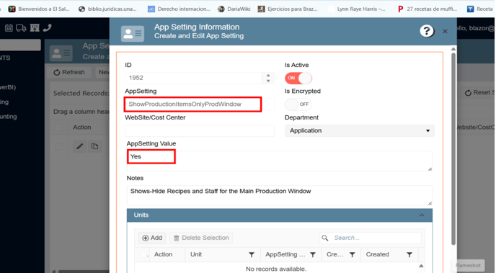The height and width of the screenshot is (273, 496).
Task: Click the Flameshot label
Action: pos(468,266)
